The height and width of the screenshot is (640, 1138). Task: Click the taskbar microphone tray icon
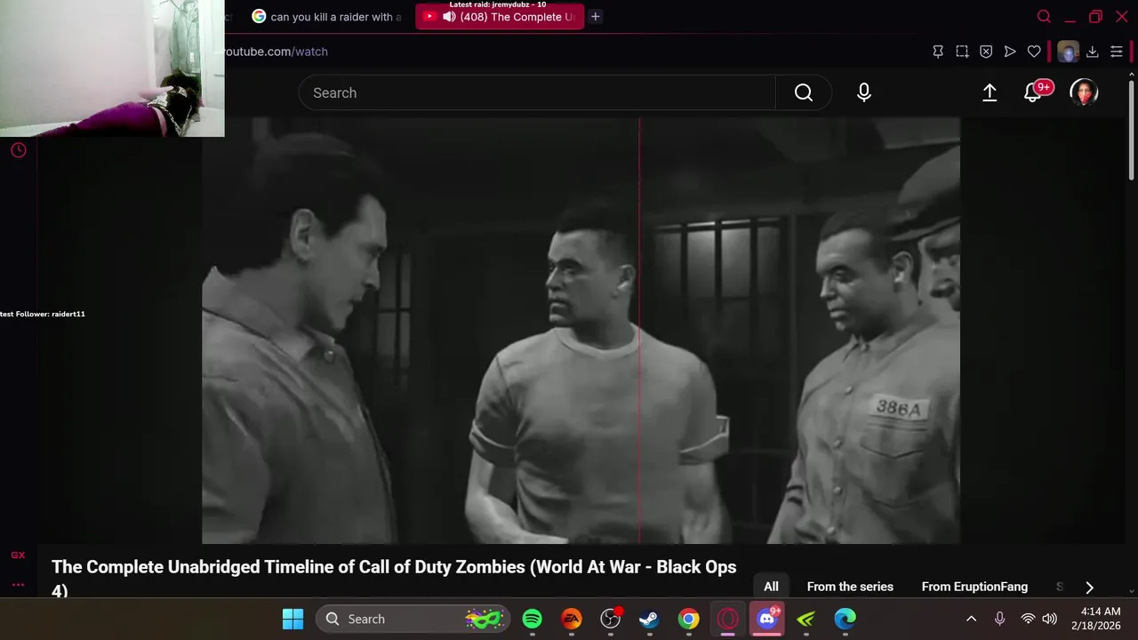tap(999, 619)
